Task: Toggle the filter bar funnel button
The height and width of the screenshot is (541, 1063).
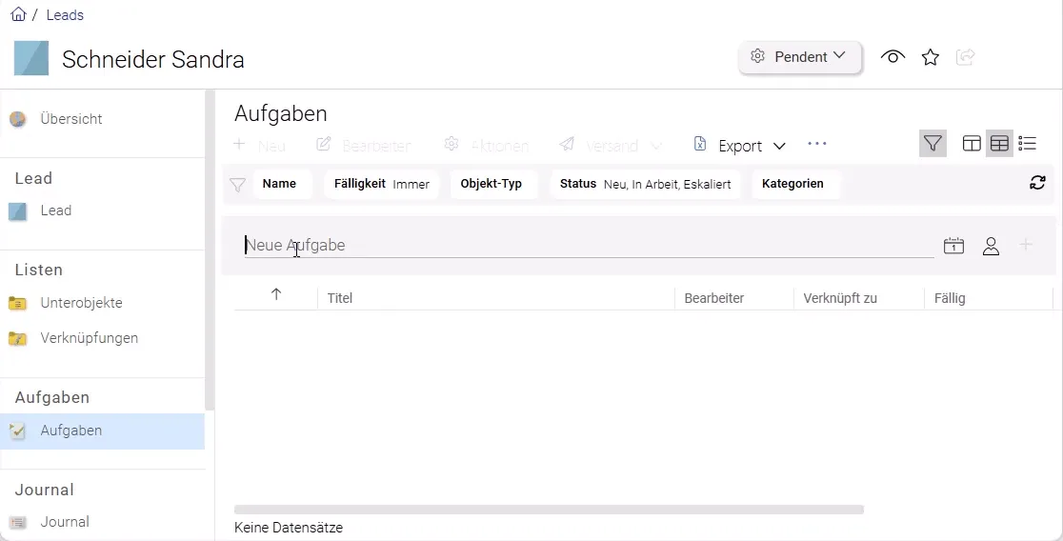Action: [x=933, y=144]
